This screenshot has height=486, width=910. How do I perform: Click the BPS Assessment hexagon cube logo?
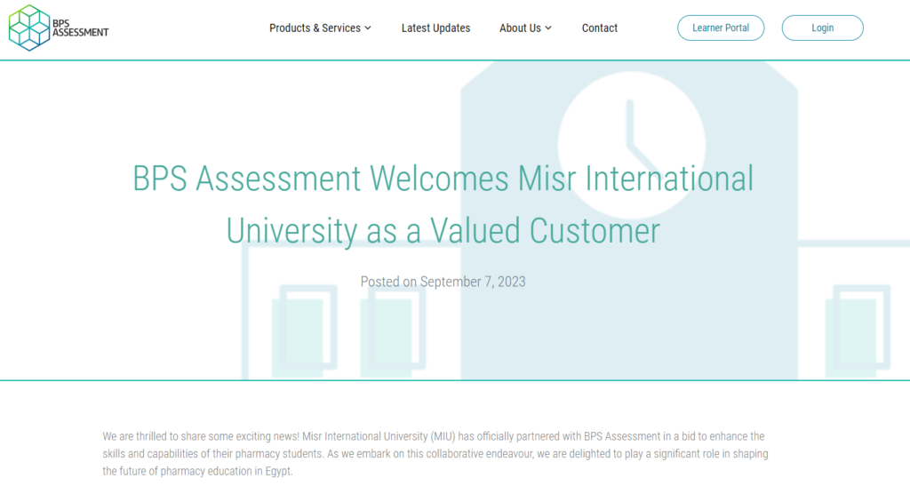(x=29, y=28)
